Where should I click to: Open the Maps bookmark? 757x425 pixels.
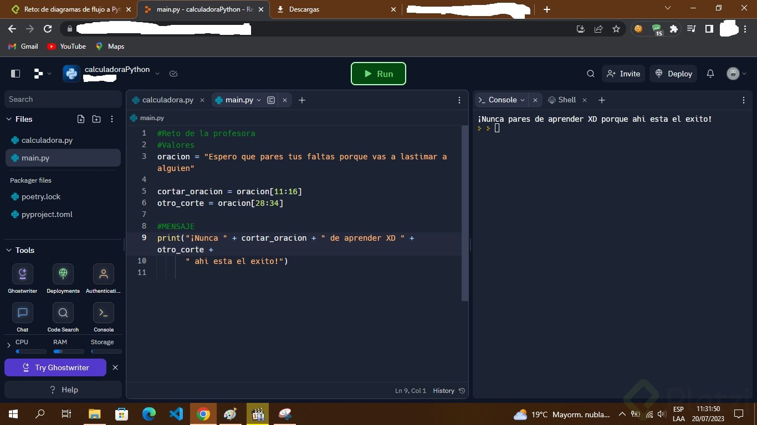[110, 46]
